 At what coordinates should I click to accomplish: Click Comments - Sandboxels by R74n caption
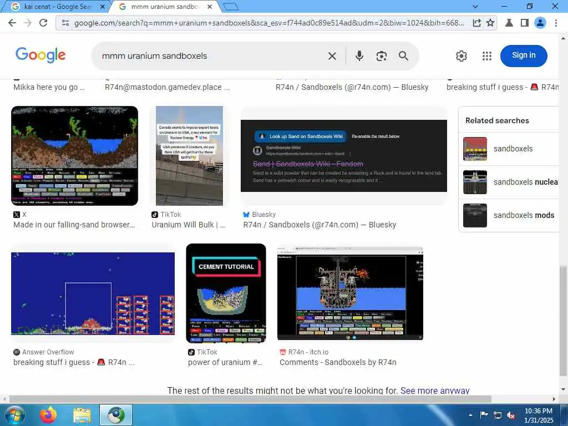(x=338, y=362)
